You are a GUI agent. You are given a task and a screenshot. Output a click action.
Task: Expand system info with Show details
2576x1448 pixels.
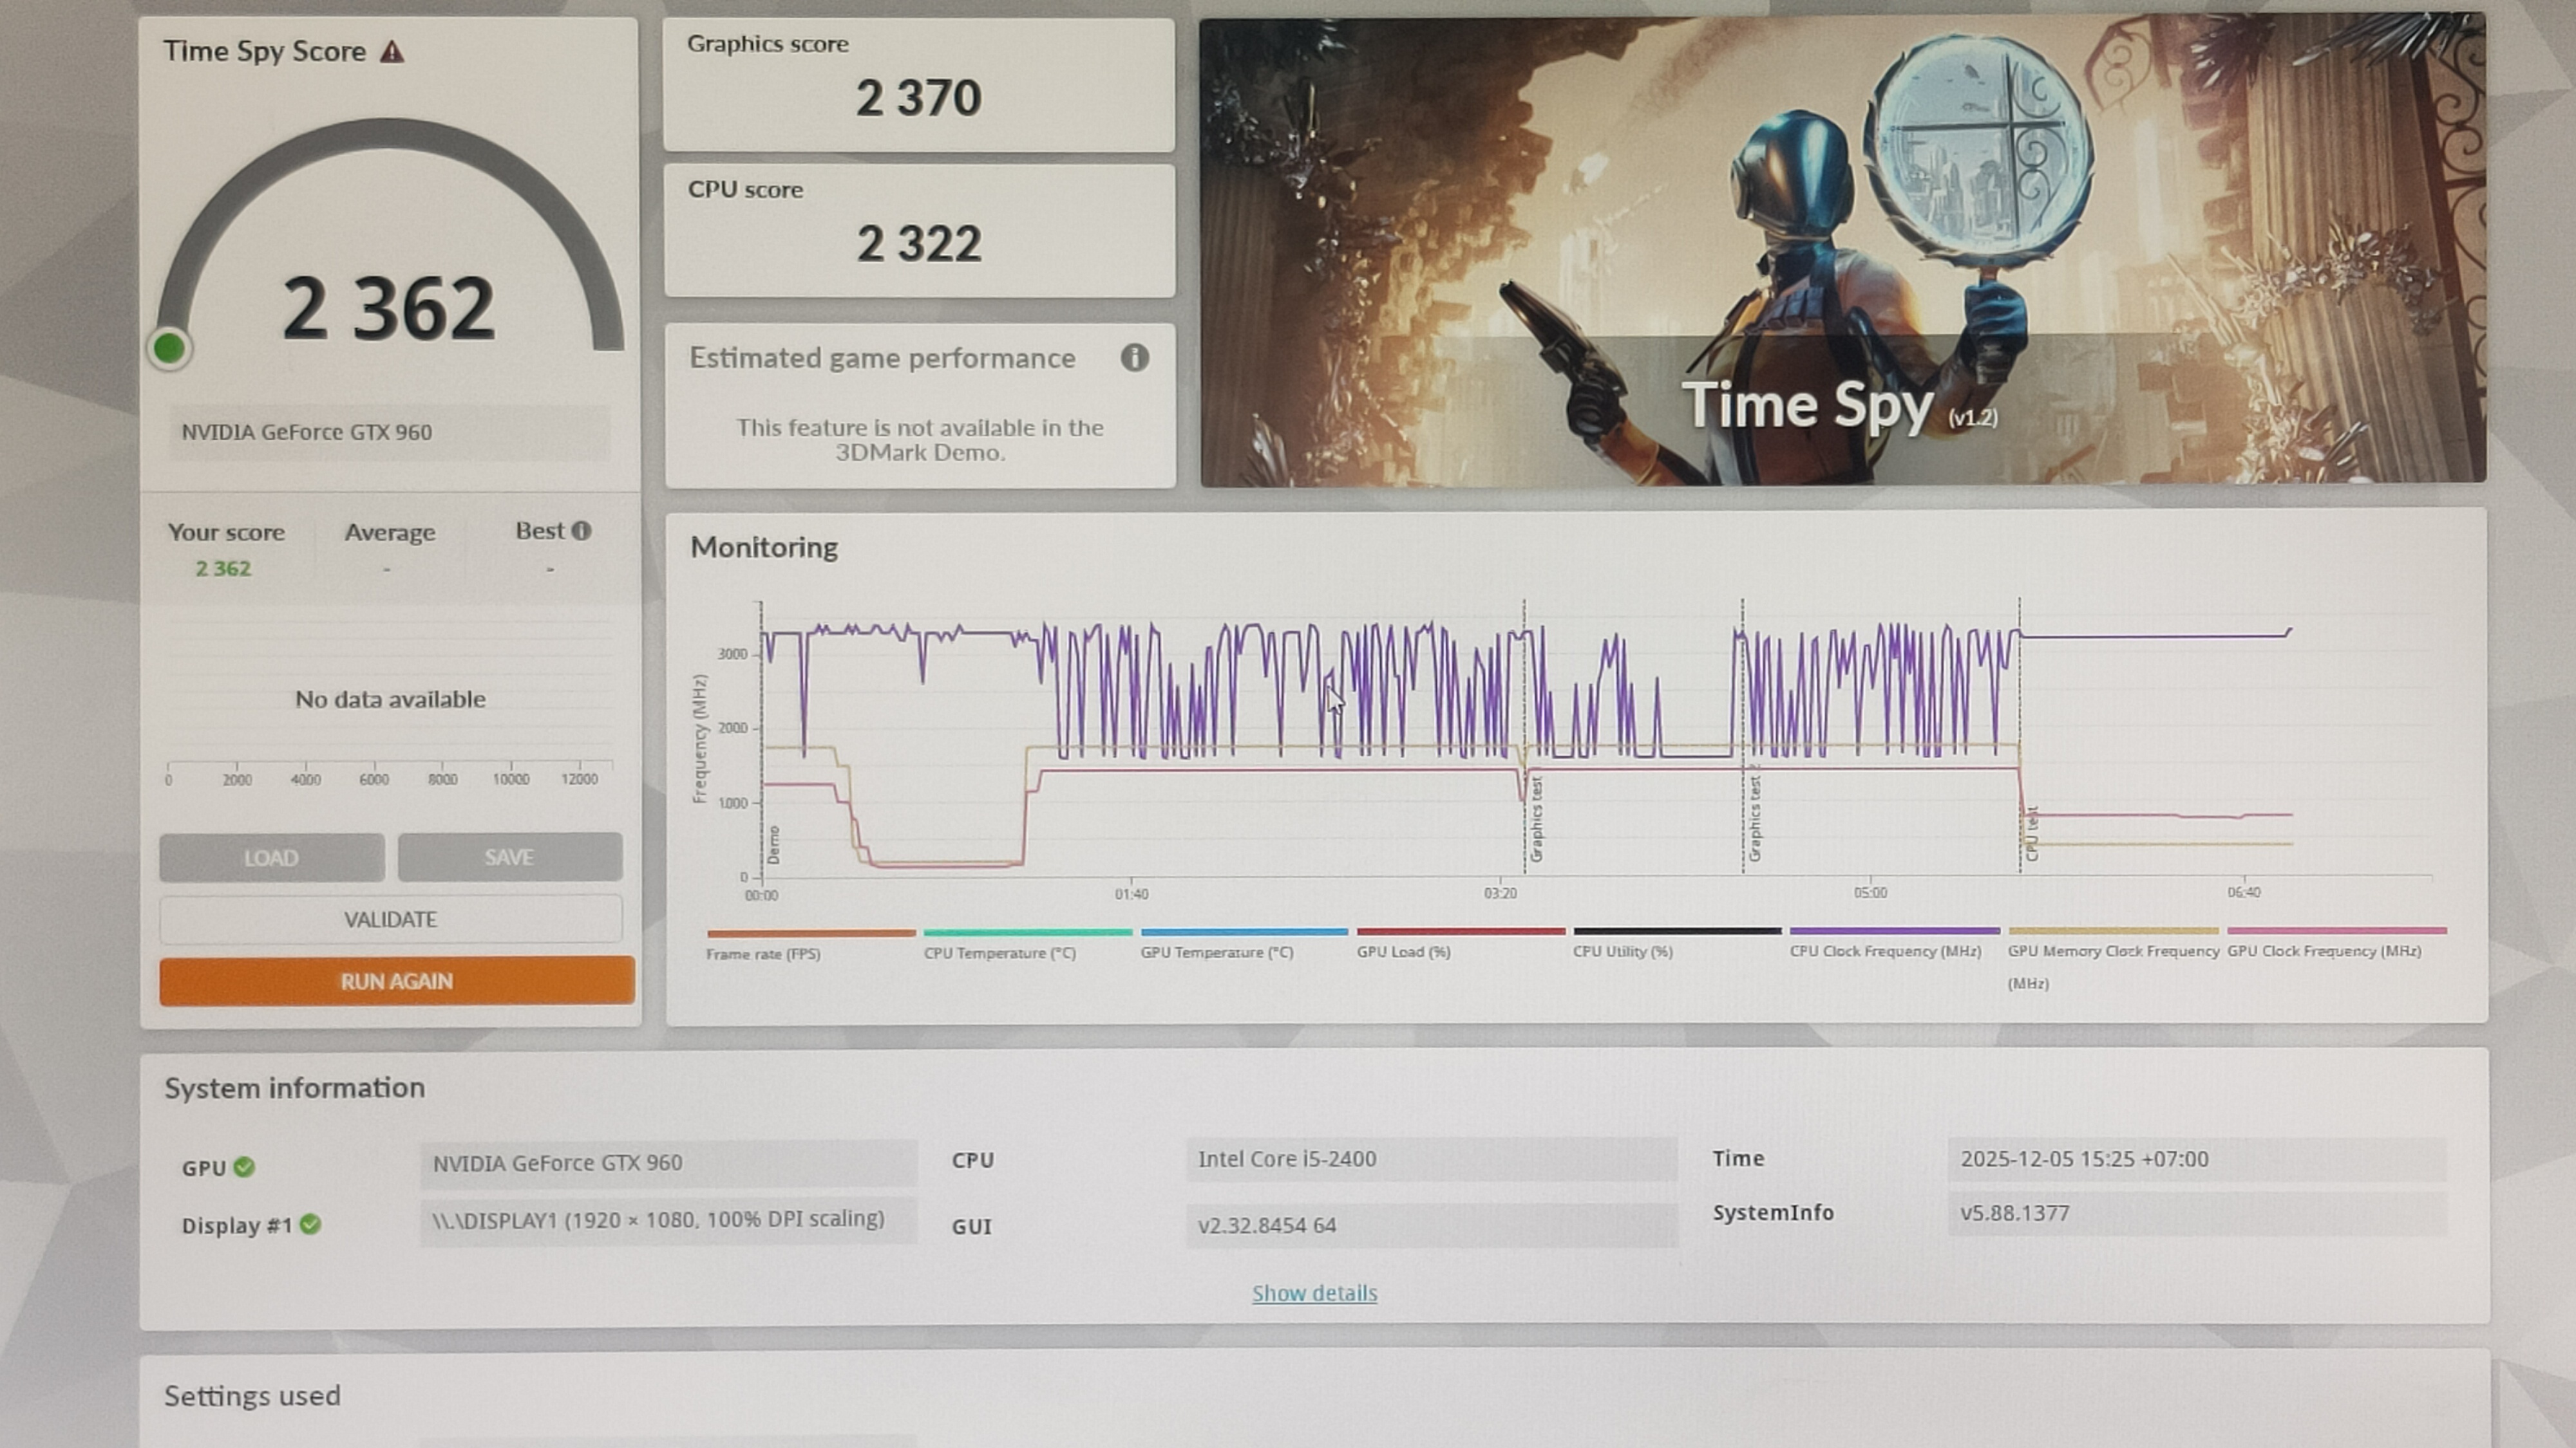tap(1314, 1293)
